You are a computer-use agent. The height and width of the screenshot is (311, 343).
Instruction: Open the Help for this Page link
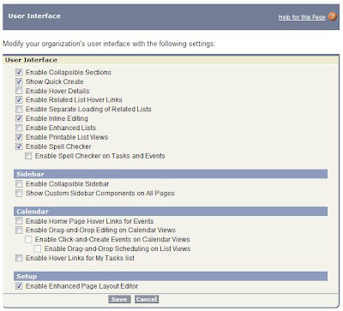click(302, 17)
